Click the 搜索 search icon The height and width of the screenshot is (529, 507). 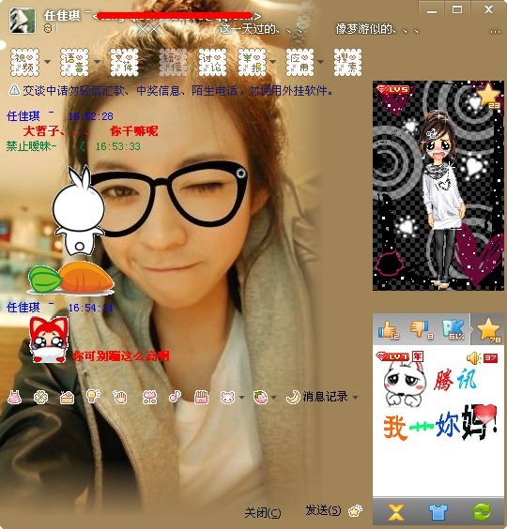pyautogui.click(x=347, y=62)
